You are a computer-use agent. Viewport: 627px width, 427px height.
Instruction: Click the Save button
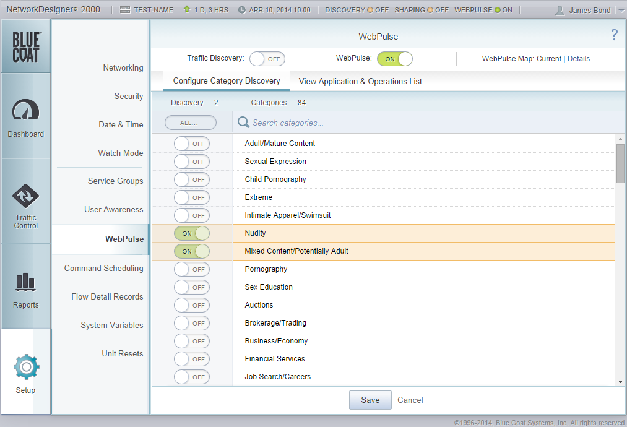click(370, 400)
